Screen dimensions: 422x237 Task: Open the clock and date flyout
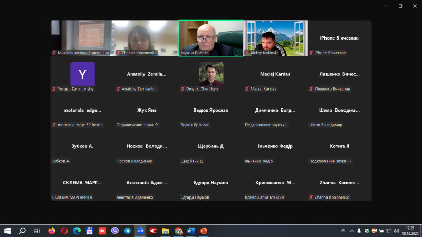tap(410, 231)
